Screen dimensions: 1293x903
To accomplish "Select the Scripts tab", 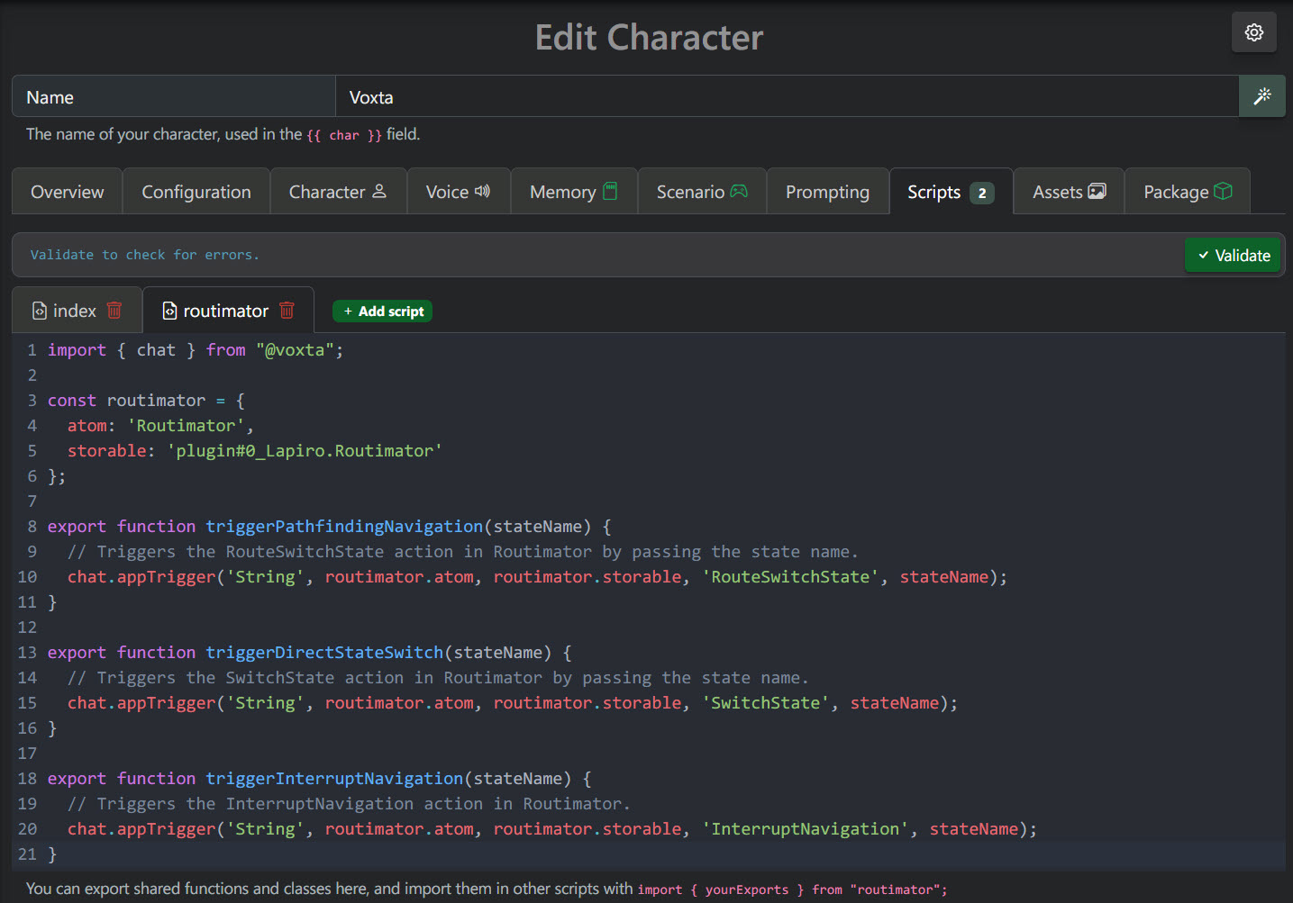I will click(951, 192).
